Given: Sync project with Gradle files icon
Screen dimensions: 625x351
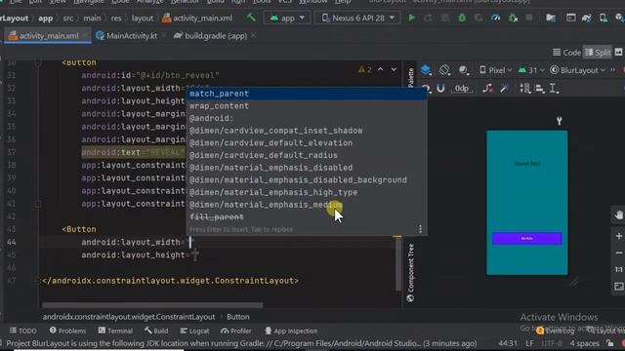Looking at the screenshot, I should (587, 18).
